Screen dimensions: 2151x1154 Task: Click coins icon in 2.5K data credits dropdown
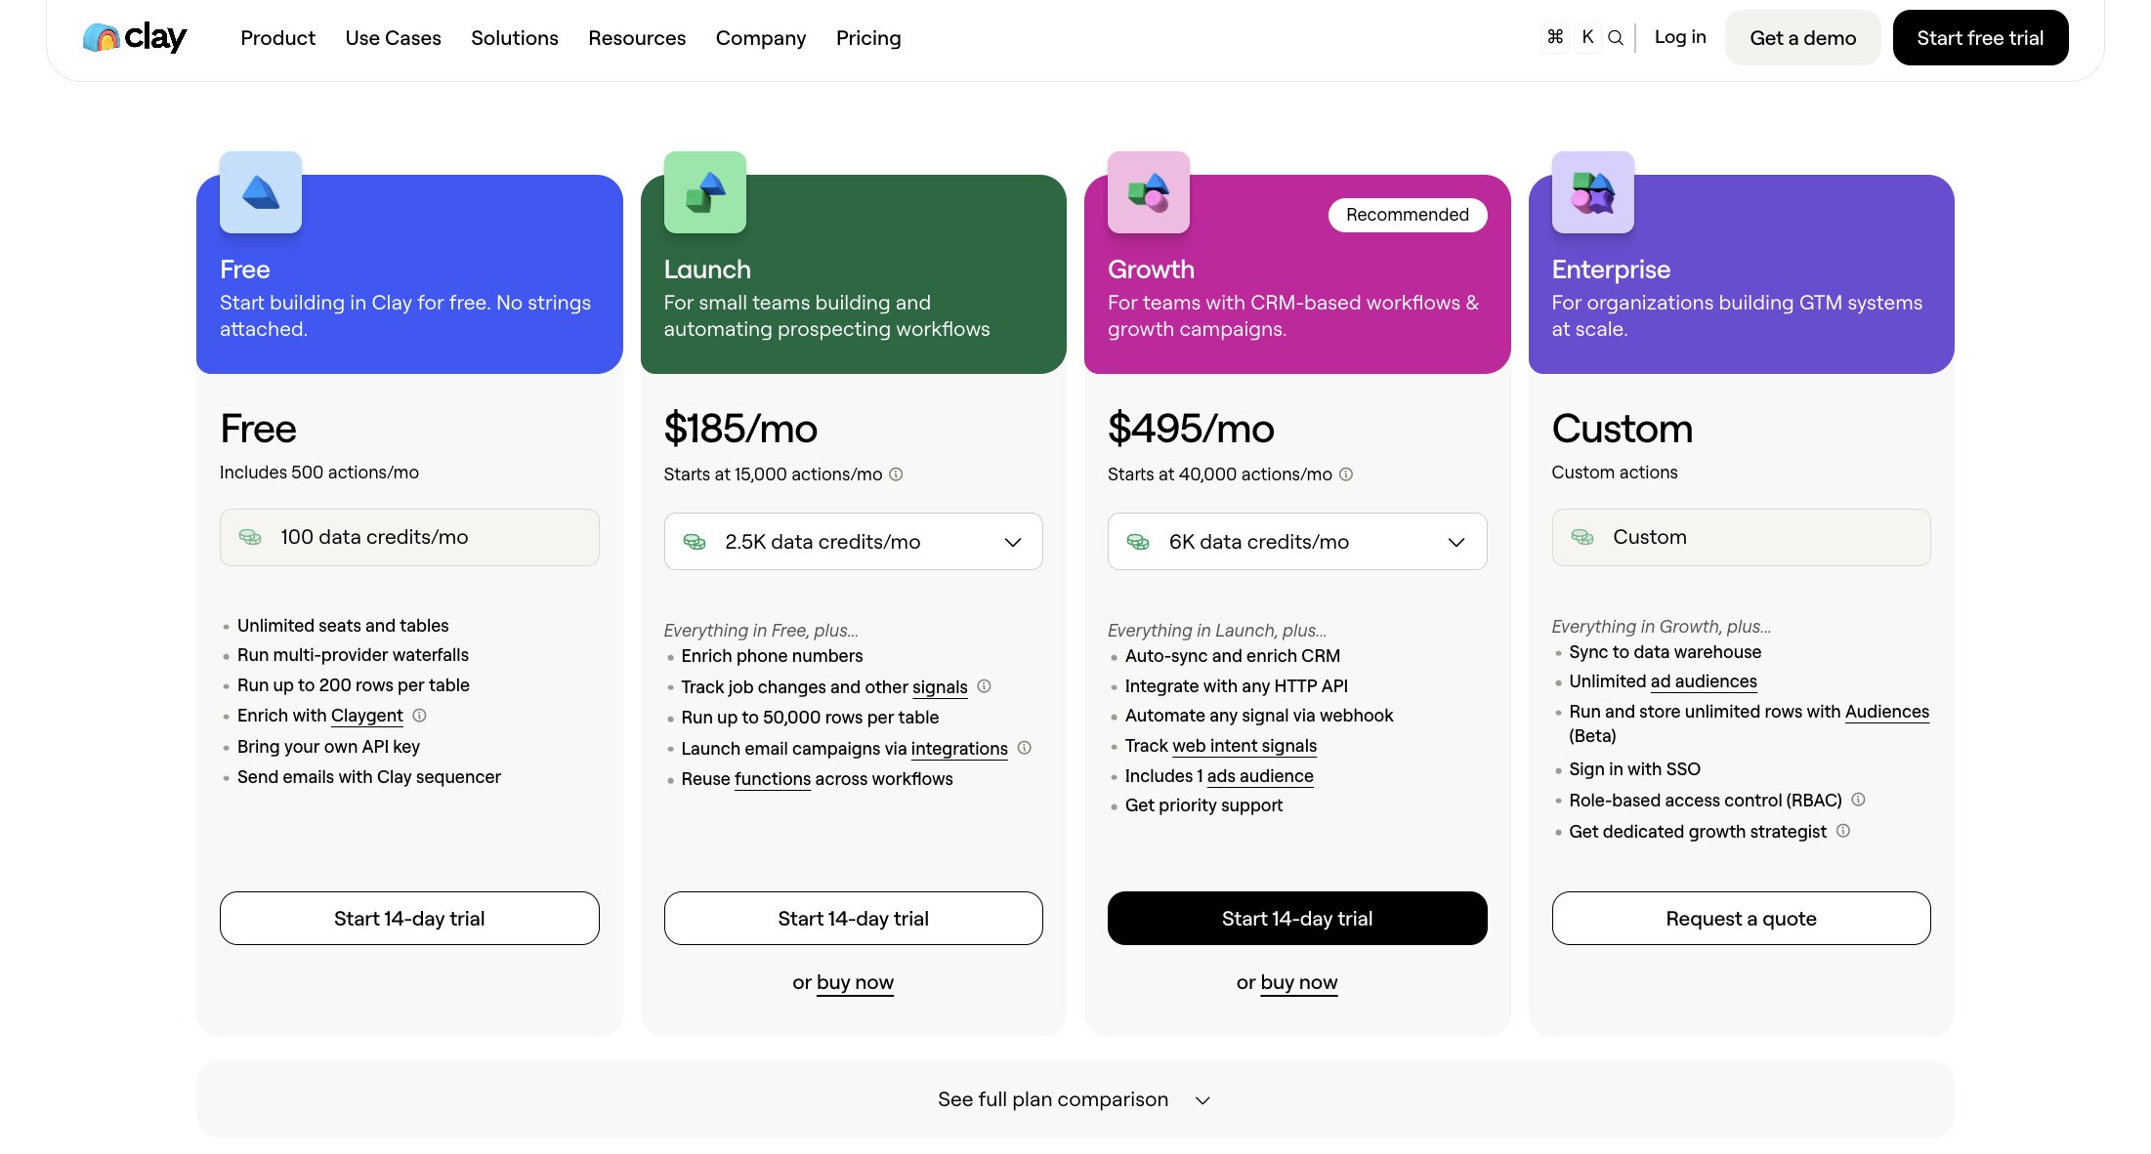coord(695,542)
